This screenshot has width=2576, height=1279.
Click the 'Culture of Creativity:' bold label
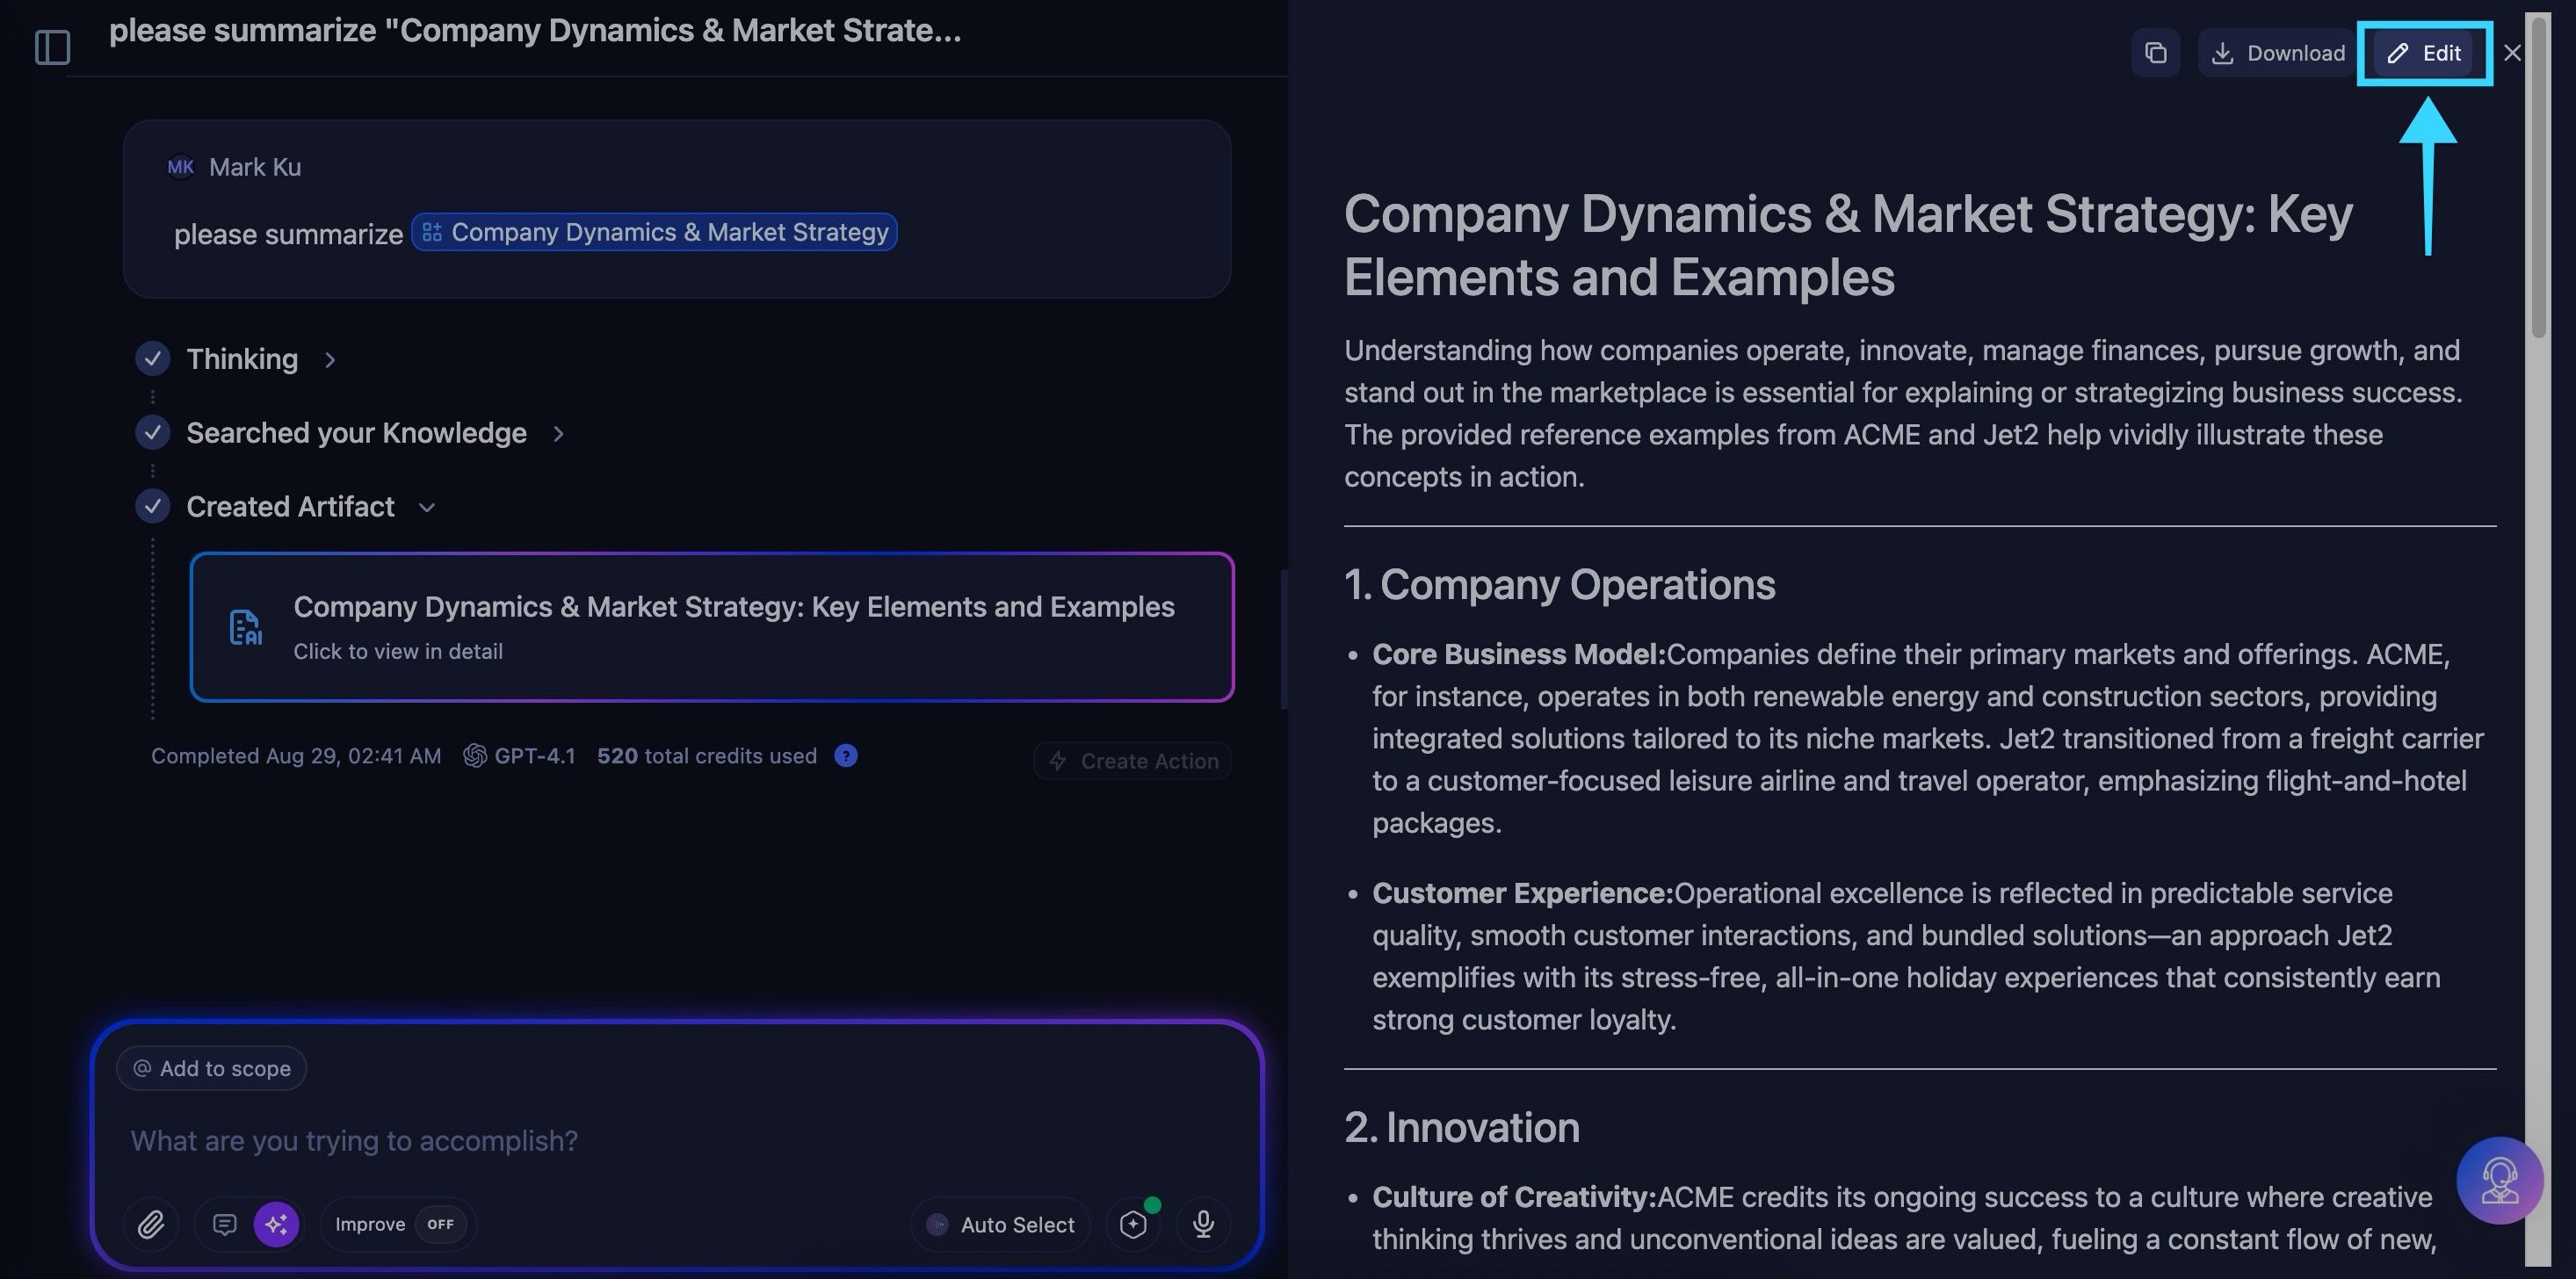(x=1514, y=1197)
